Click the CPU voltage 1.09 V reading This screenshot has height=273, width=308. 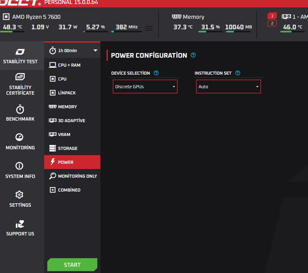click(x=40, y=27)
